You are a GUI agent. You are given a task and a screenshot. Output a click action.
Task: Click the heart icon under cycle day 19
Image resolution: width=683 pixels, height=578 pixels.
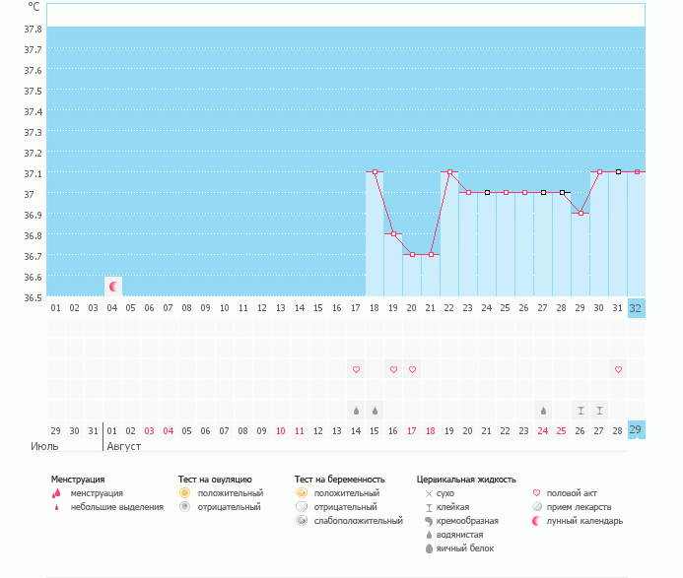click(393, 369)
